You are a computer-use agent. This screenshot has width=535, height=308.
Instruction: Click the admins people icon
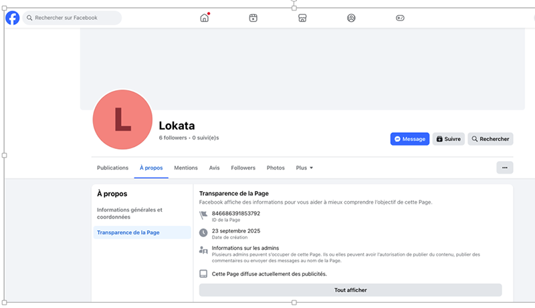pyautogui.click(x=203, y=251)
